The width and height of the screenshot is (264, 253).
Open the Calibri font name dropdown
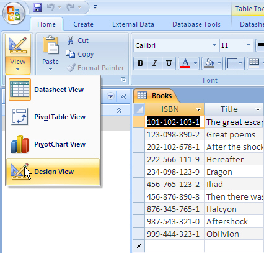(214, 45)
